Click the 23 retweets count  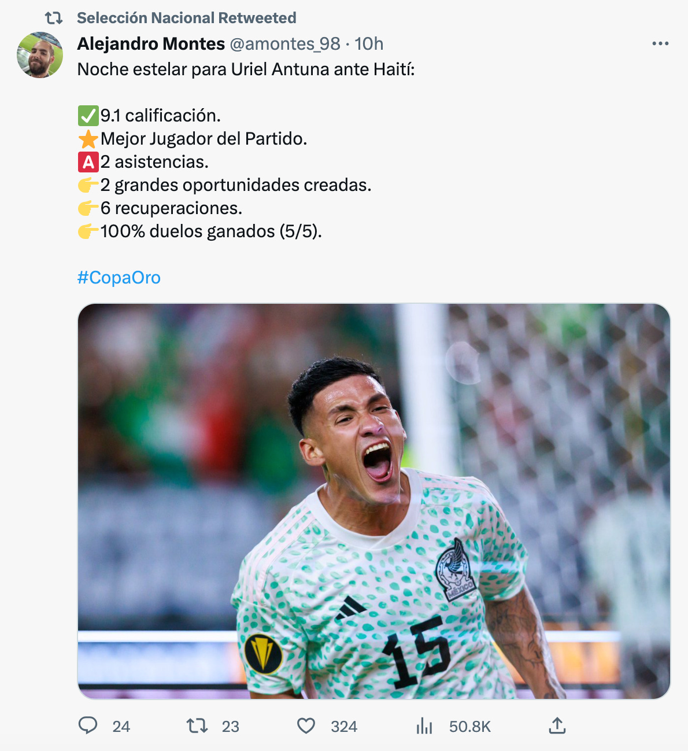231,727
